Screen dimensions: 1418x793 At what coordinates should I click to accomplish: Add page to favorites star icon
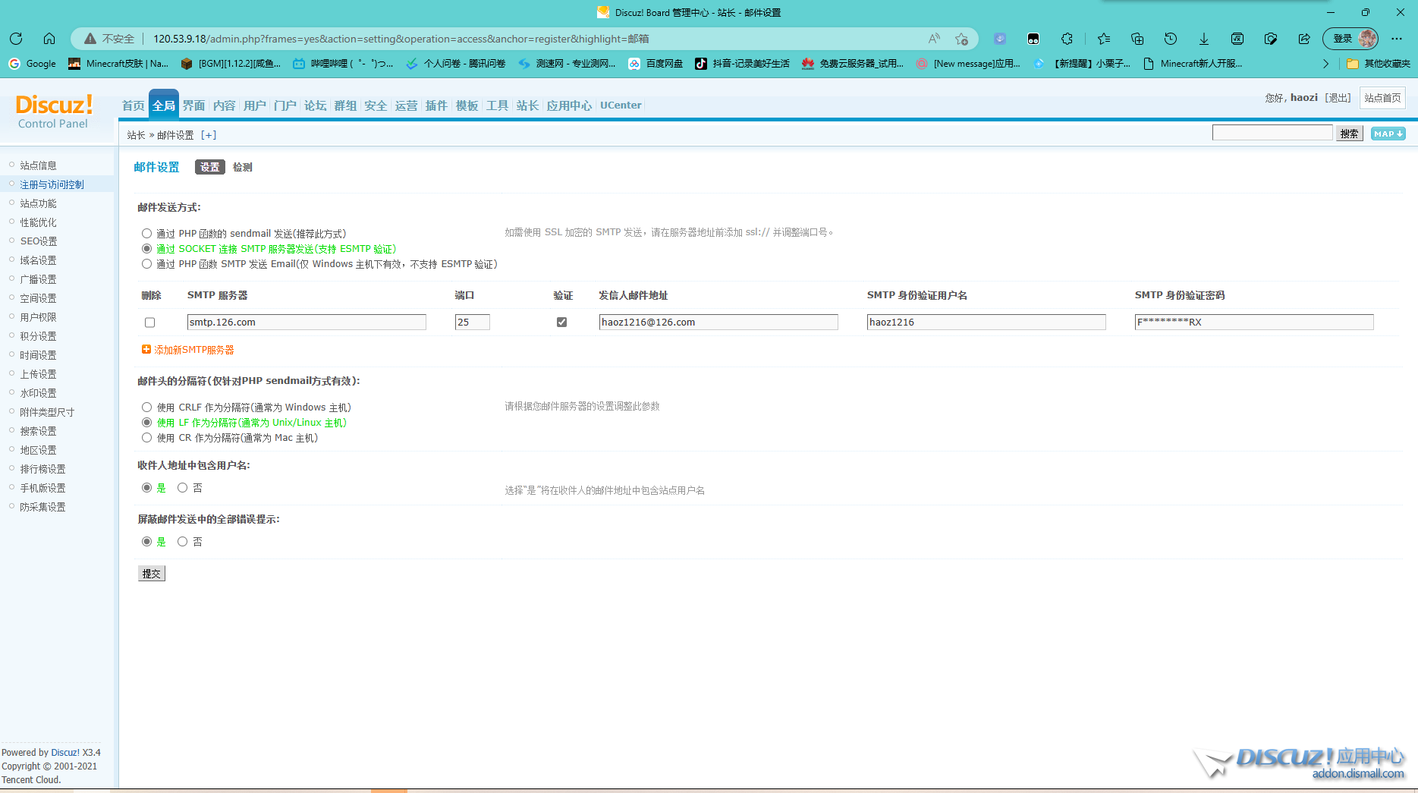(962, 39)
